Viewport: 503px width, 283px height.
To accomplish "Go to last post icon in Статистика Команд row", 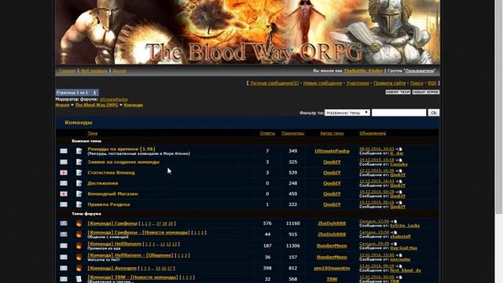I will [398, 171].
